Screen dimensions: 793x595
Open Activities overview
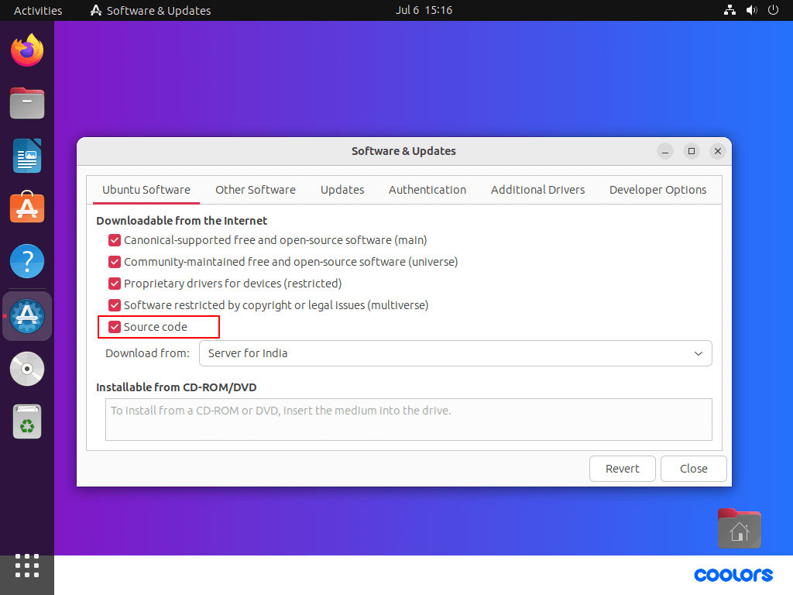[x=38, y=11]
